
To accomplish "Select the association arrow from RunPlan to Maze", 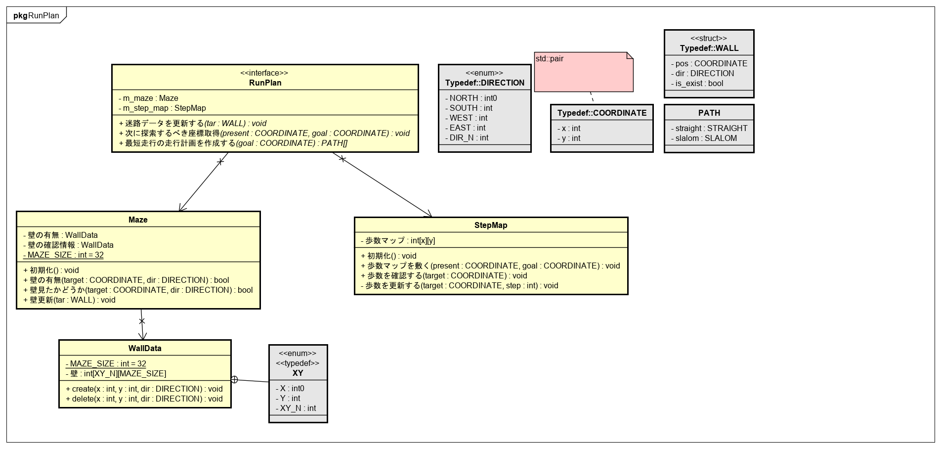I will [x=204, y=182].
